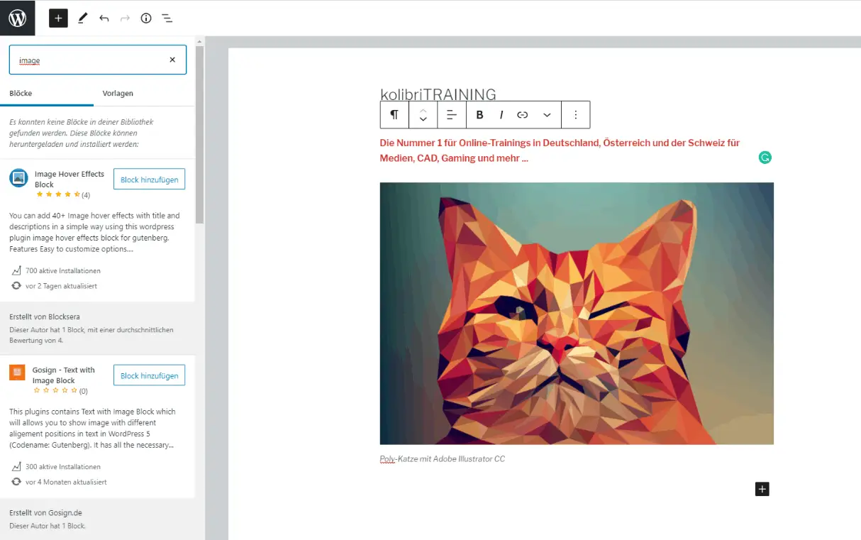Open block options three-dot menu
The width and height of the screenshot is (861, 540).
coord(575,115)
